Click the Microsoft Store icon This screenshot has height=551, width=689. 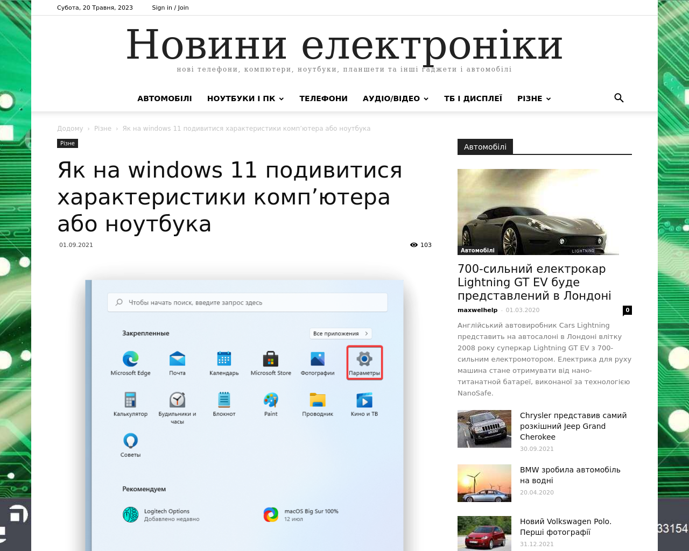point(271,359)
